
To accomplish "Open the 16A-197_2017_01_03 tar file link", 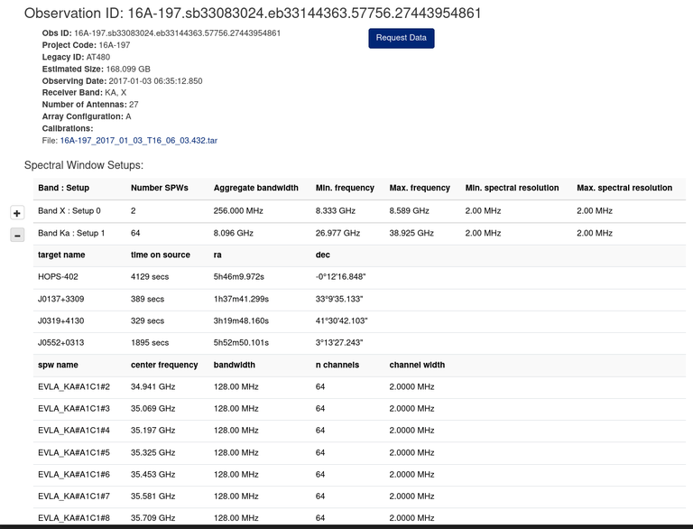I will [x=138, y=141].
